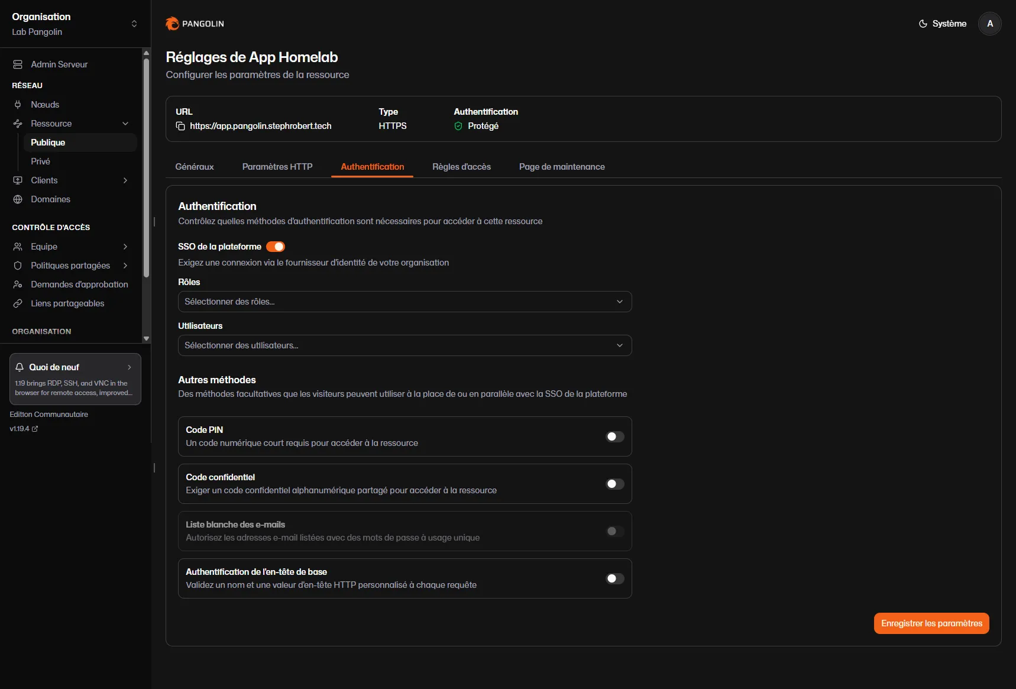
Task: Click the Demandes d'approbation user icon
Action: 18,284
